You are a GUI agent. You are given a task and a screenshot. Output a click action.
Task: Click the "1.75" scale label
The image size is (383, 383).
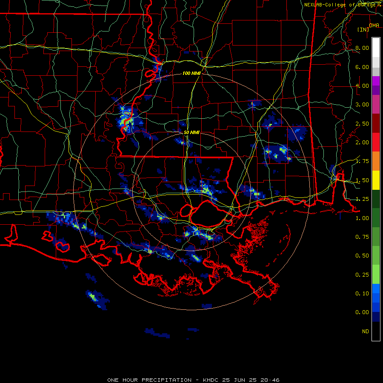click(x=362, y=161)
